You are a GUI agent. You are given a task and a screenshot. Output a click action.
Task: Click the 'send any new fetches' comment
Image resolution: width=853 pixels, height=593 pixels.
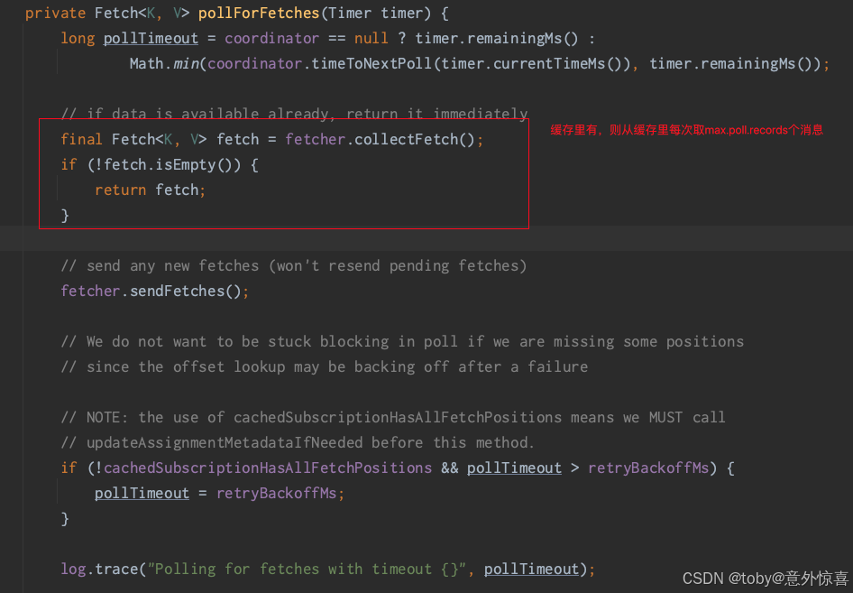pos(294,265)
